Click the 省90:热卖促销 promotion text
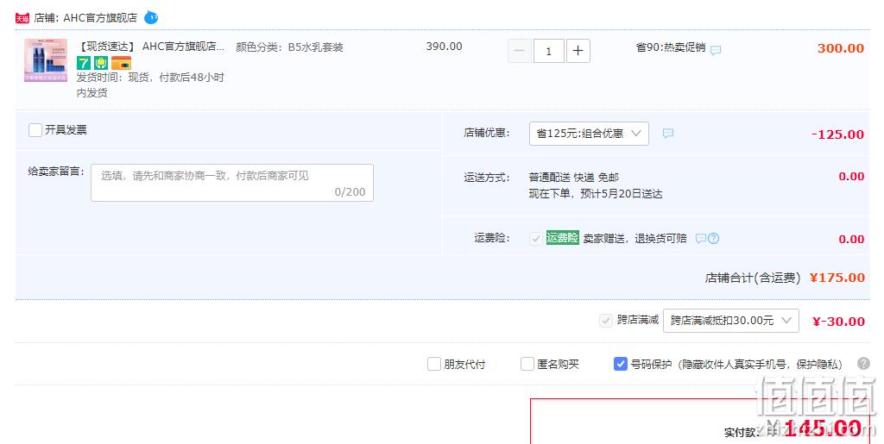Image resolution: width=884 pixels, height=444 pixels. [670, 47]
